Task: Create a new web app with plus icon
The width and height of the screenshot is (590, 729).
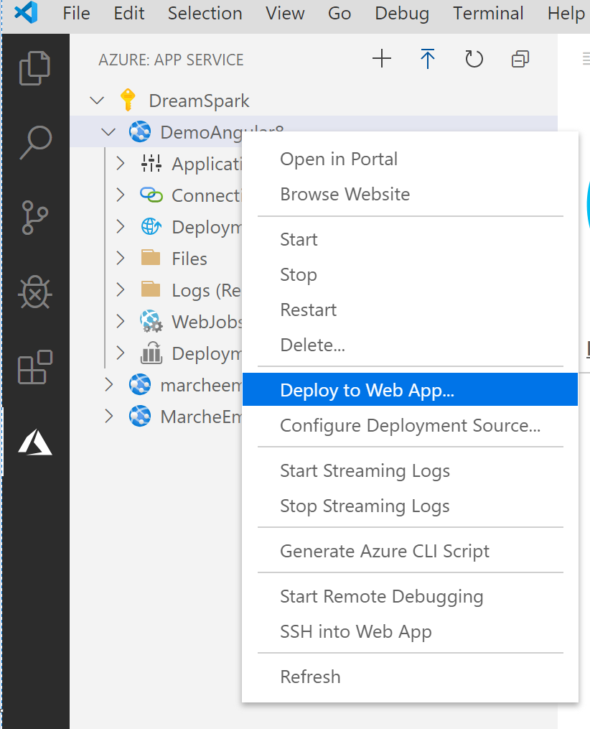Action: pos(382,59)
